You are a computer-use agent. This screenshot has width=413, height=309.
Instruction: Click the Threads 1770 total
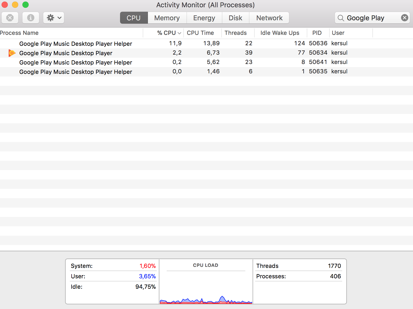[334, 266]
